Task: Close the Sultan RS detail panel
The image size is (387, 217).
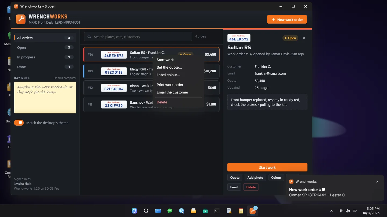Action: 304,38
